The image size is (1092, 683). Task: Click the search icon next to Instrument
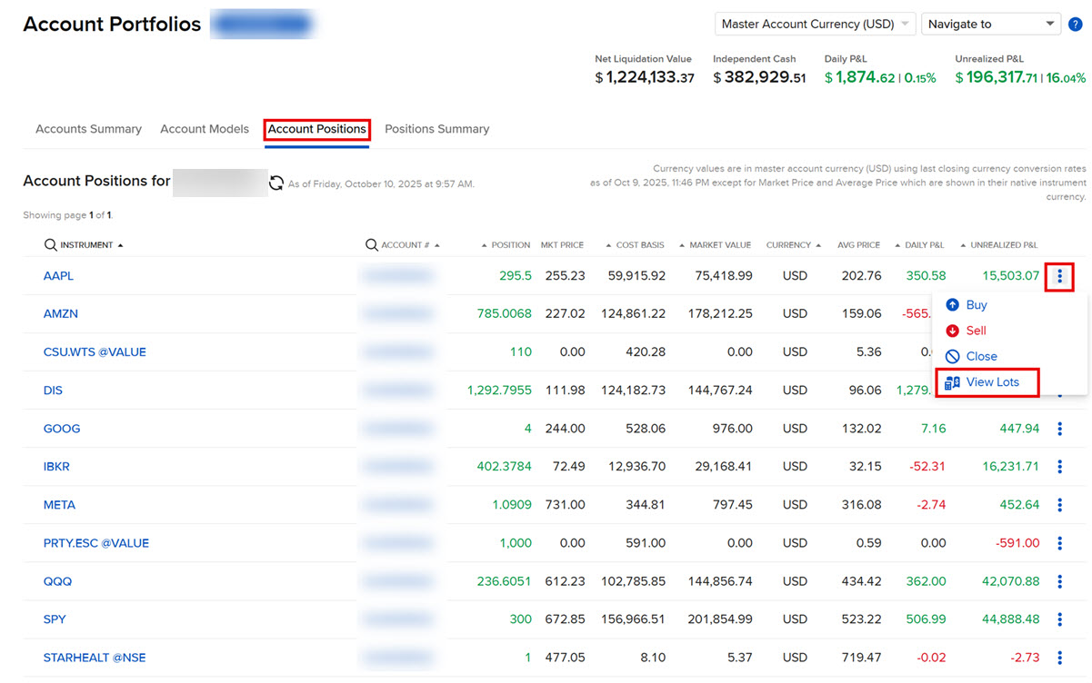coord(50,245)
